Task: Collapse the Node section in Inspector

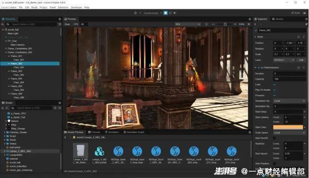Action: 255,37
